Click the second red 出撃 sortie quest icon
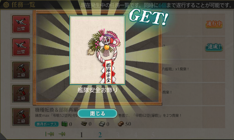This screenshot has height=140, width=234. pos(21,47)
